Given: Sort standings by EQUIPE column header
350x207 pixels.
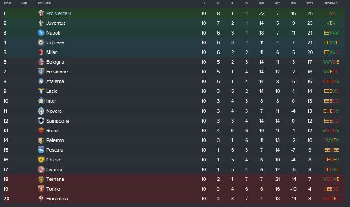Looking at the screenshot, I should pos(44,3).
